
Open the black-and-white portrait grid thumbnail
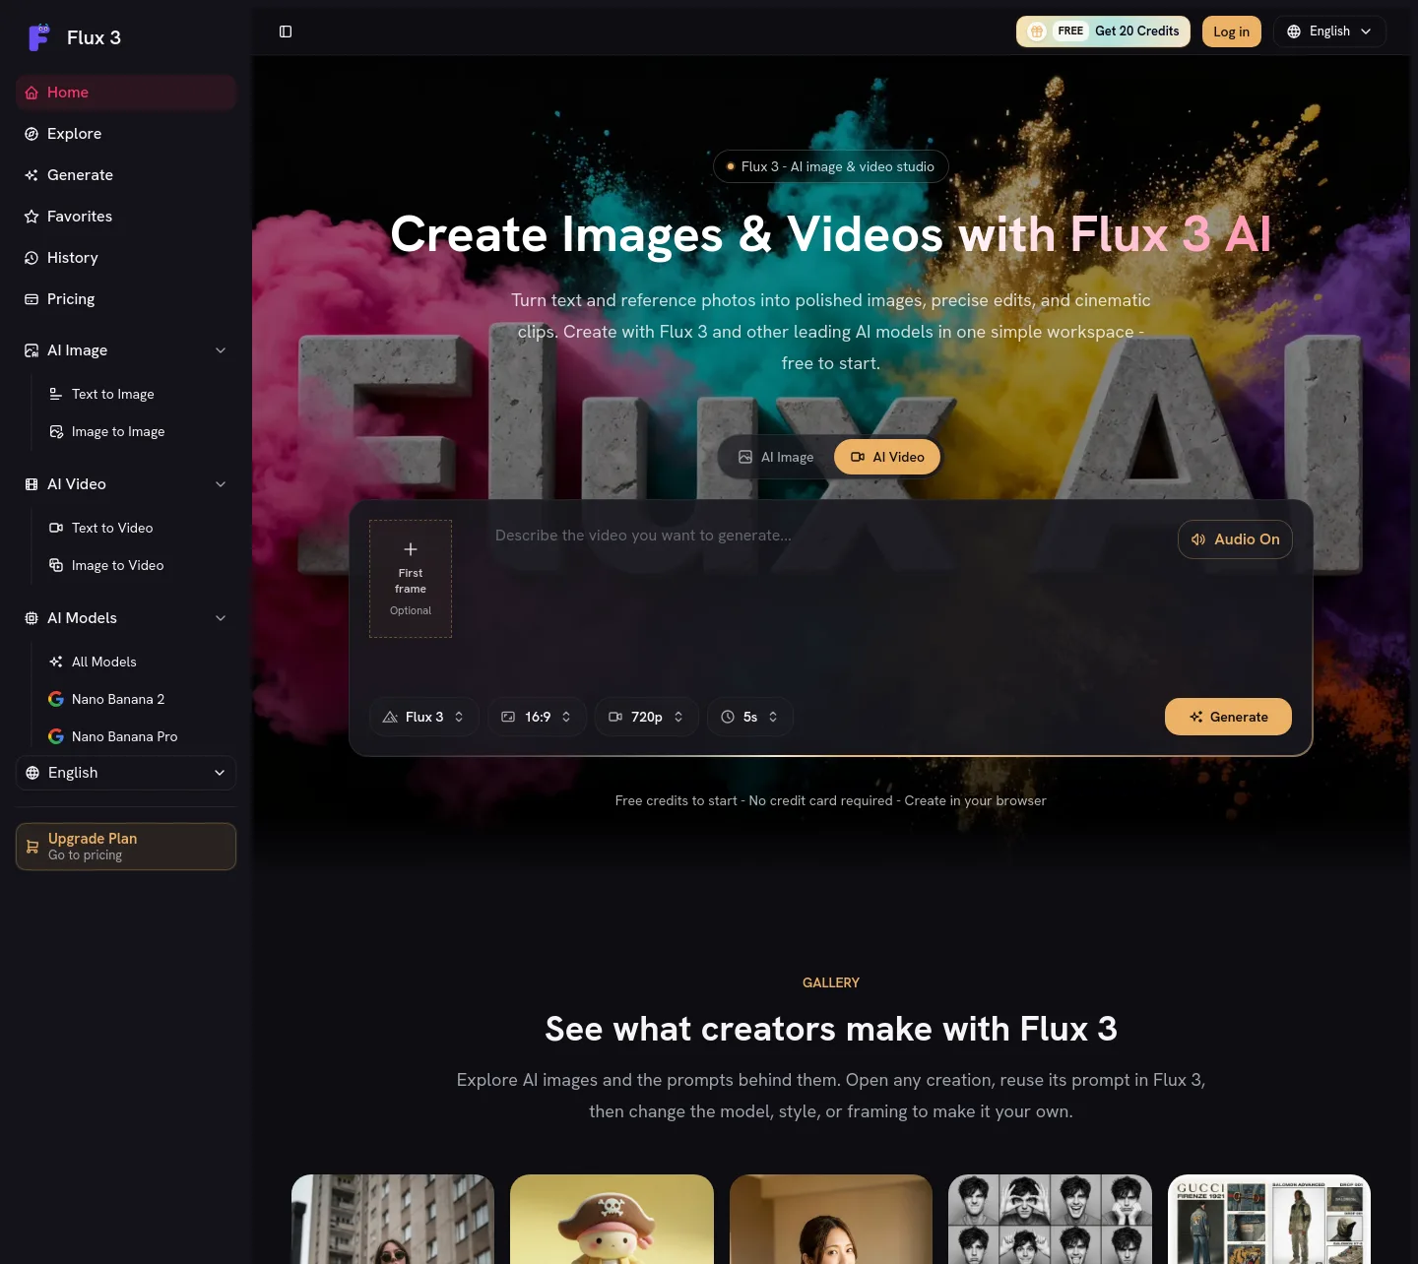point(1050,1219)
